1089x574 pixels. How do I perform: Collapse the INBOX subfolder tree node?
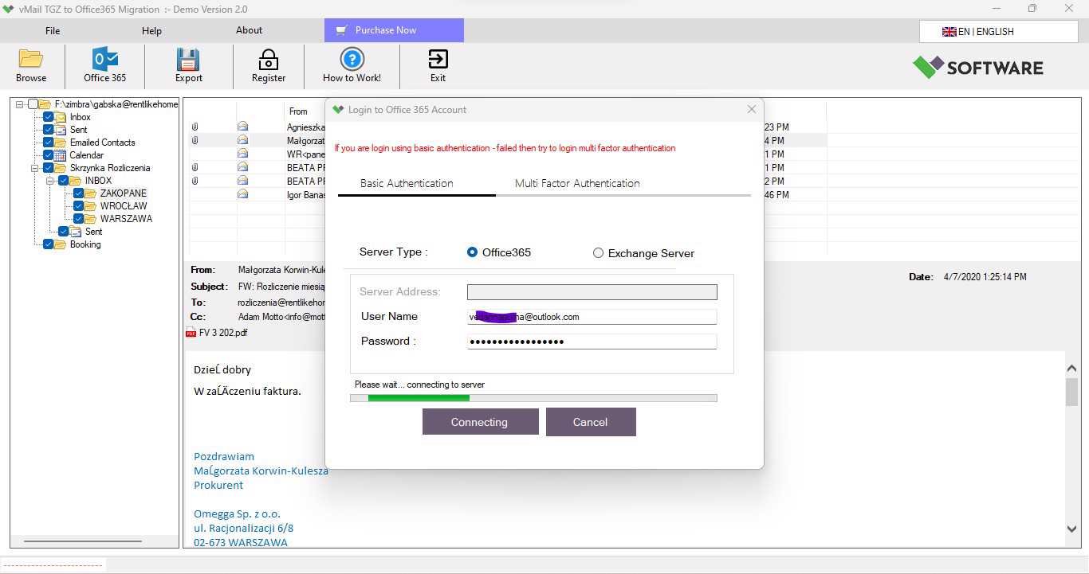tap(49, 181)
